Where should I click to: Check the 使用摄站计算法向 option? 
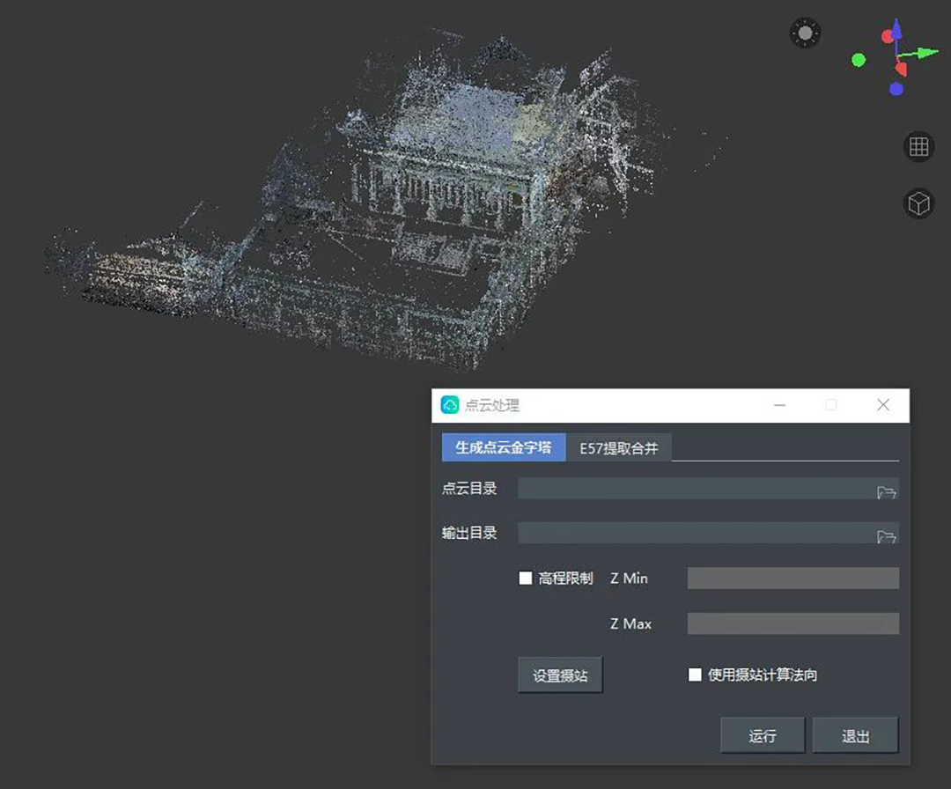[x=695, y=675]
